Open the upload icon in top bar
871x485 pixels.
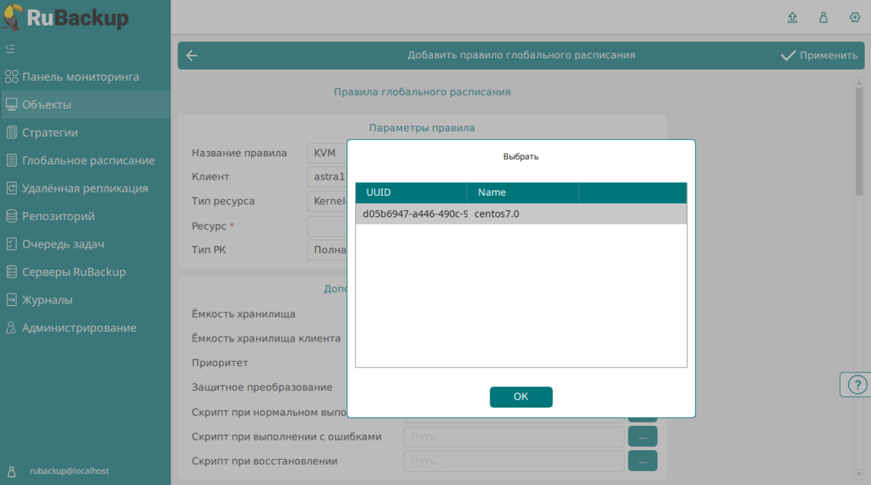click(792, 18)
